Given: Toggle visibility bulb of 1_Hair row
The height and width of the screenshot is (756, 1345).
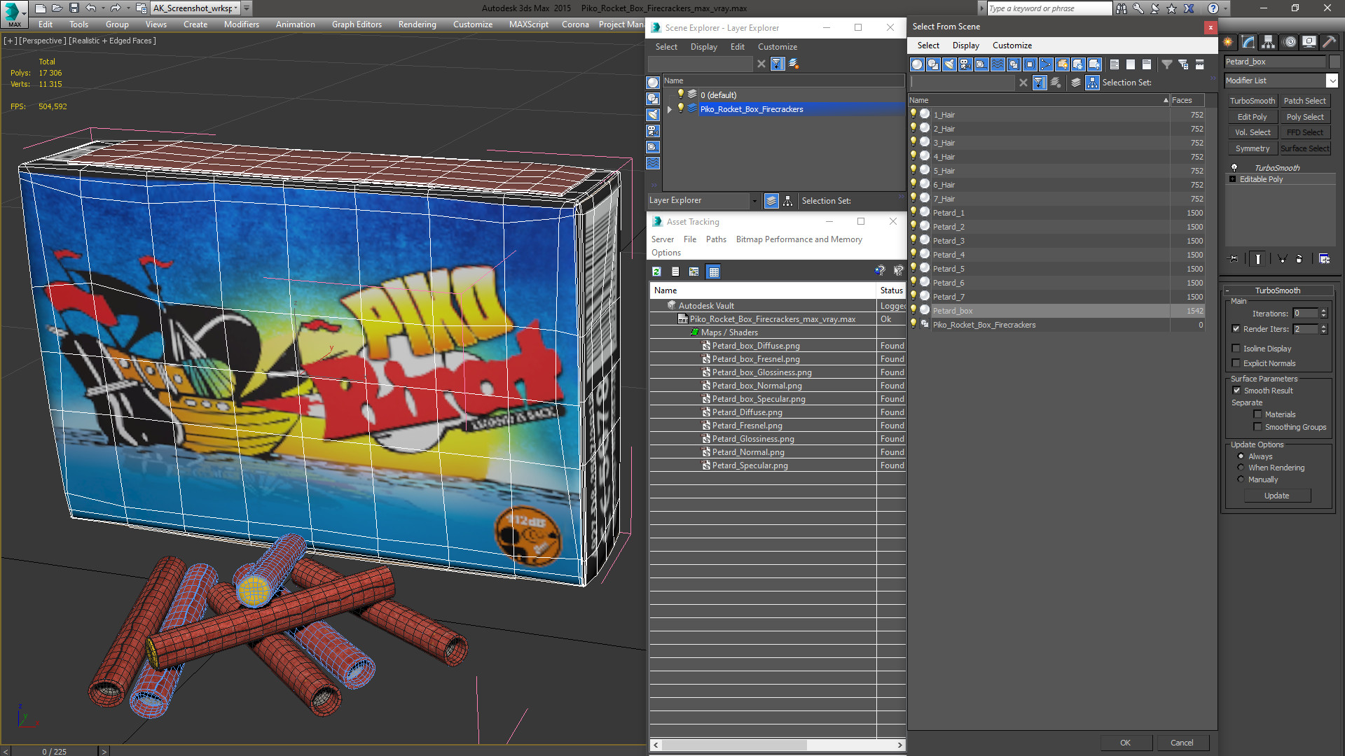Looking at the screenshot, I should tap(913, 114).
